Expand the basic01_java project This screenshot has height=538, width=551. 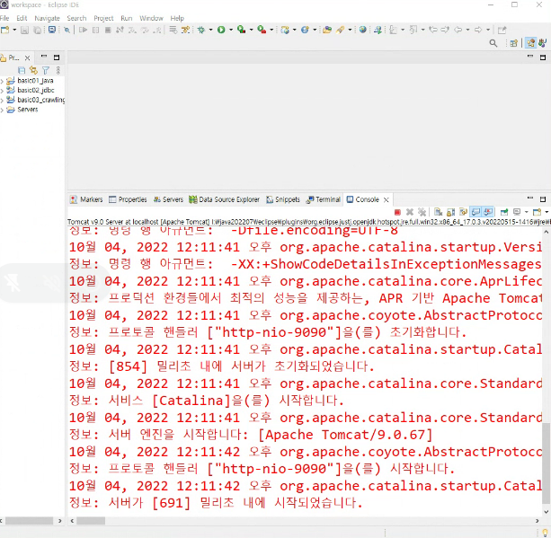click(2, 81)
